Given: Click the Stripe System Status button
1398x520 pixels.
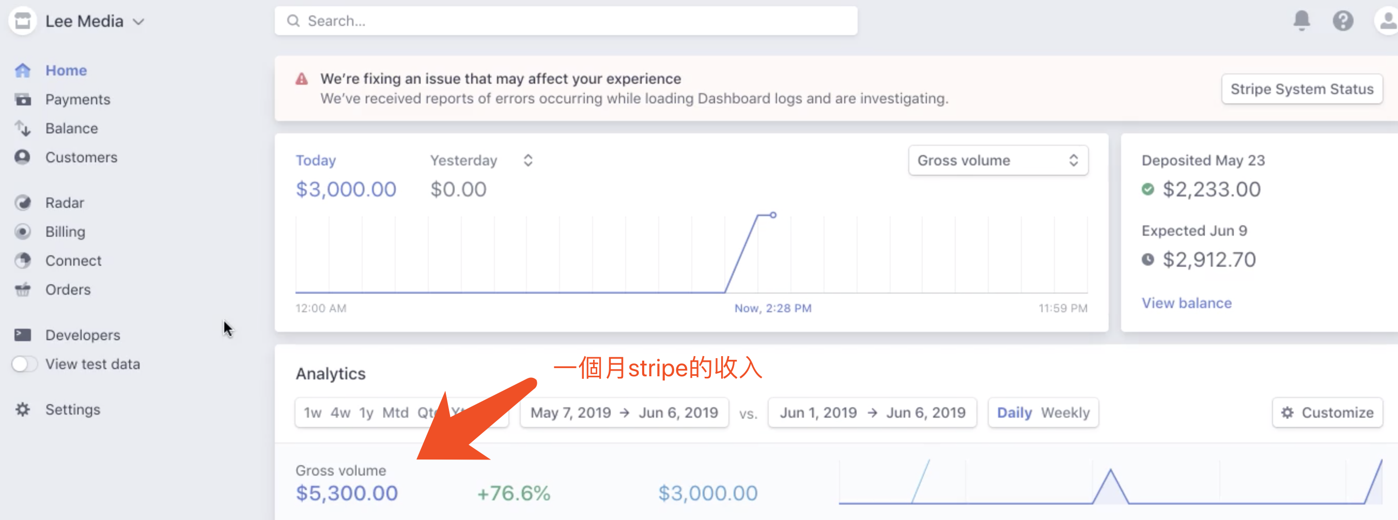Looking at the screenshot, I should (1301, 88).
